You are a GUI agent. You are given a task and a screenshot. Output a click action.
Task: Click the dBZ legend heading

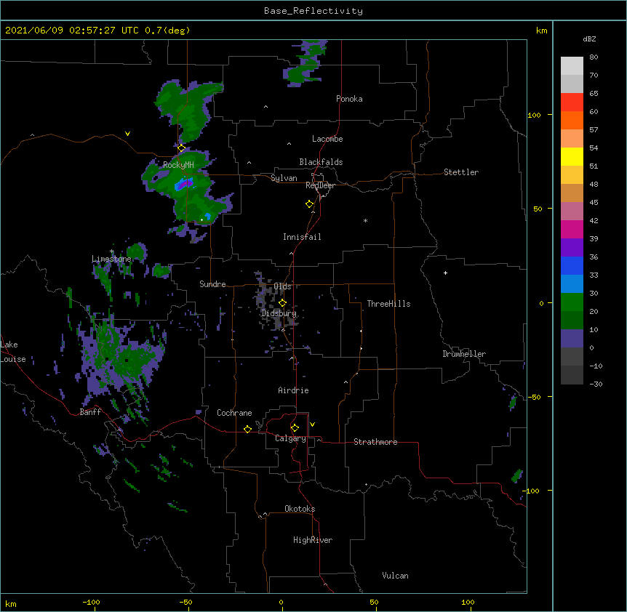coord(589,39)
